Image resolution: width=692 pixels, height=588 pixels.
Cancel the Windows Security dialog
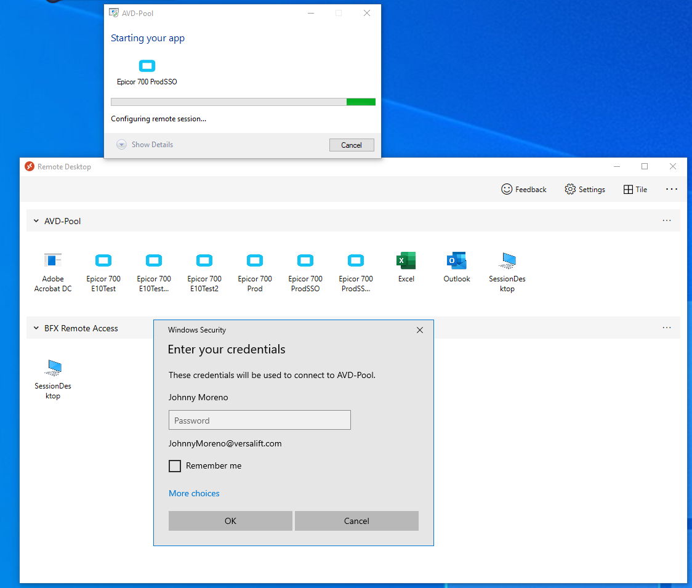tap(356, 521)
